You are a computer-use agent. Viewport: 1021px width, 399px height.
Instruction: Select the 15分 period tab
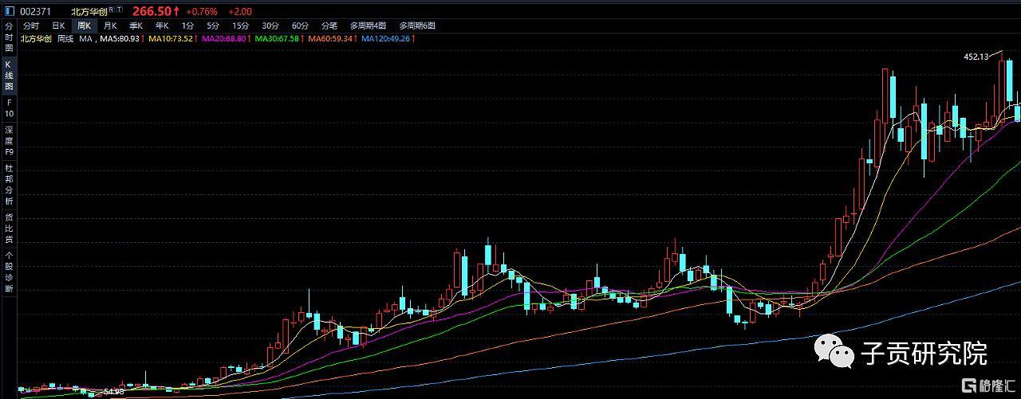pos(240,25)
